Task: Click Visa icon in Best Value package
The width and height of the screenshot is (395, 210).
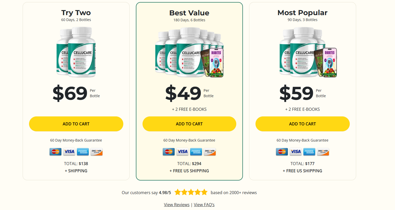Action: (x=182, y=152)
